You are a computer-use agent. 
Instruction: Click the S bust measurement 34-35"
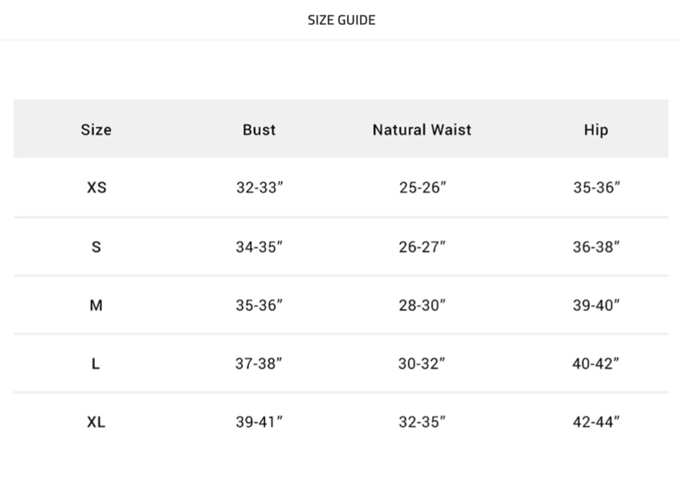pos(259,247)
